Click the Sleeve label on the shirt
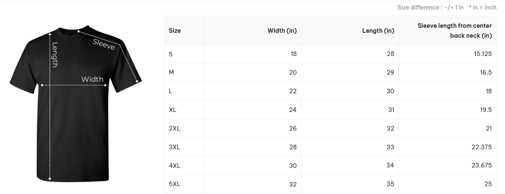 (104, 44)
